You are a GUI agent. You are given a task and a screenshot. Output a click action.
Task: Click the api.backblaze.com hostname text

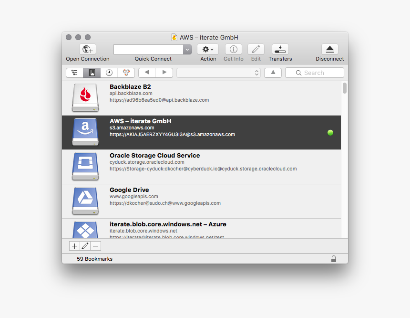click(x=131, y=93)
